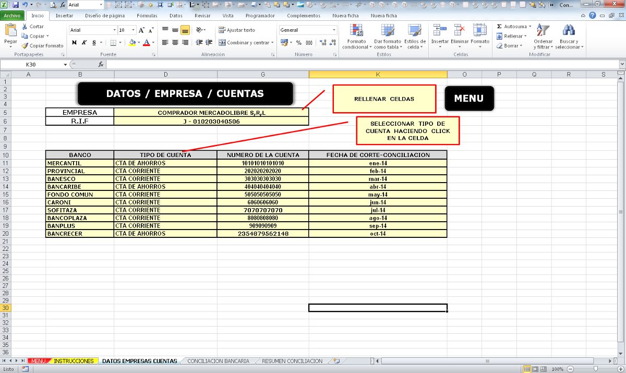Click the accounting currency format icon
The image size is (626, 373).
click(x=285, y=42)
